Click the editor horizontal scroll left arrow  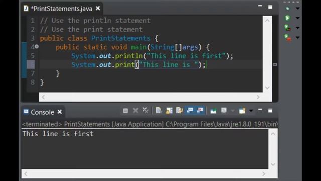44,97
